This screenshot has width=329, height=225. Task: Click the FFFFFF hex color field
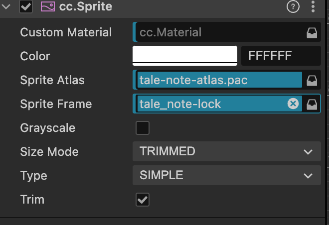click(x=280, y=56)
